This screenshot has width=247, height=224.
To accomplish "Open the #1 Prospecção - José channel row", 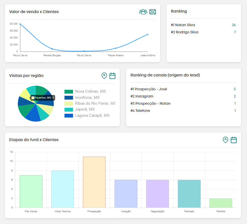I will pos(149,89).
